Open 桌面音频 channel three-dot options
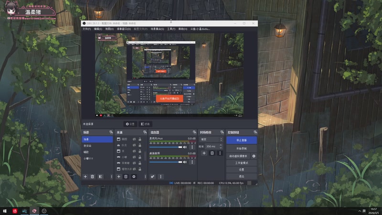382x215 pixels. (x=192, y=162)
